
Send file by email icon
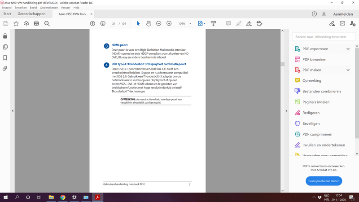point(342,24)
